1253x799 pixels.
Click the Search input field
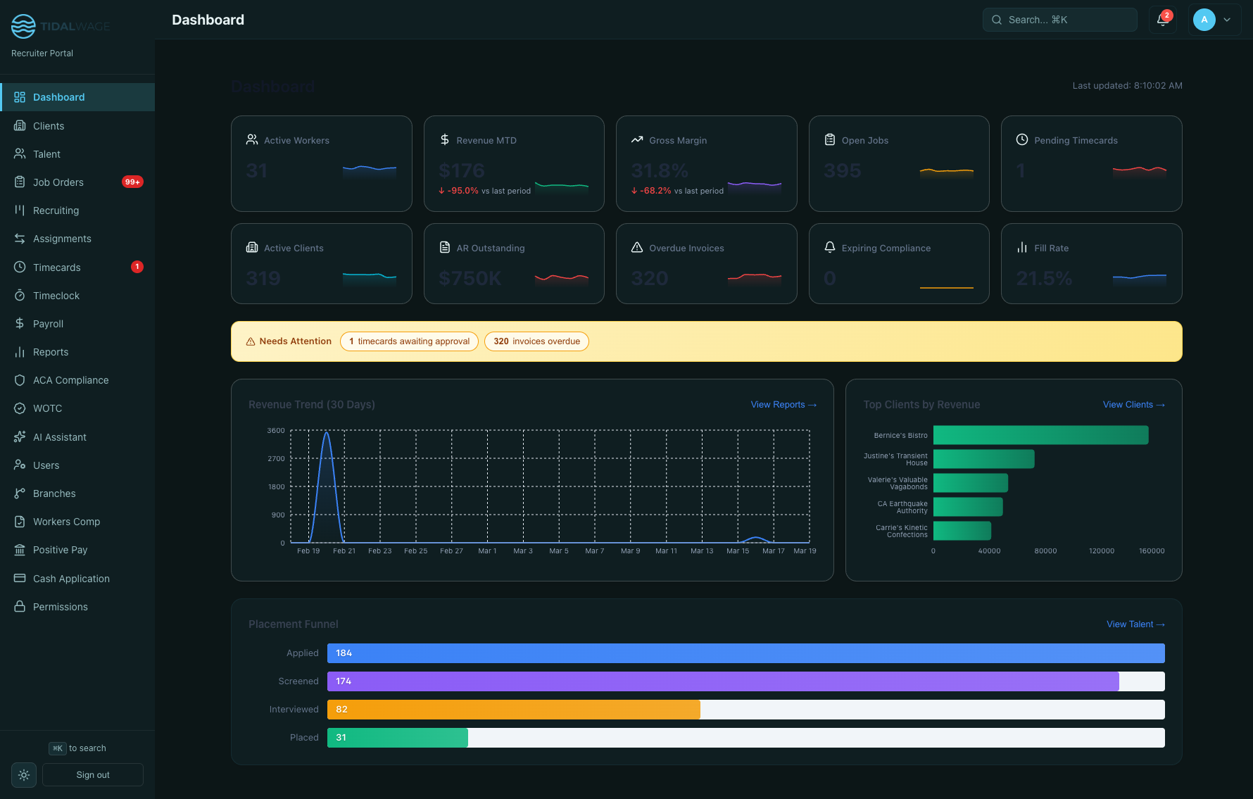[x=1059, y=19]
